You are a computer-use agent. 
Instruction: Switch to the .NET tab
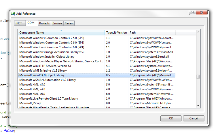[19, 23]
